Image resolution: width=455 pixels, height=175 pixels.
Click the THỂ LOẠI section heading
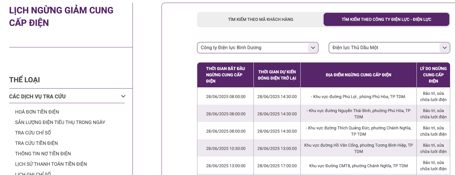[24, 80]
